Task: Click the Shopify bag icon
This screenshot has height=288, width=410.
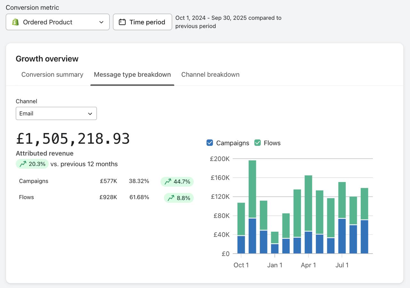Action: [15, 22]
